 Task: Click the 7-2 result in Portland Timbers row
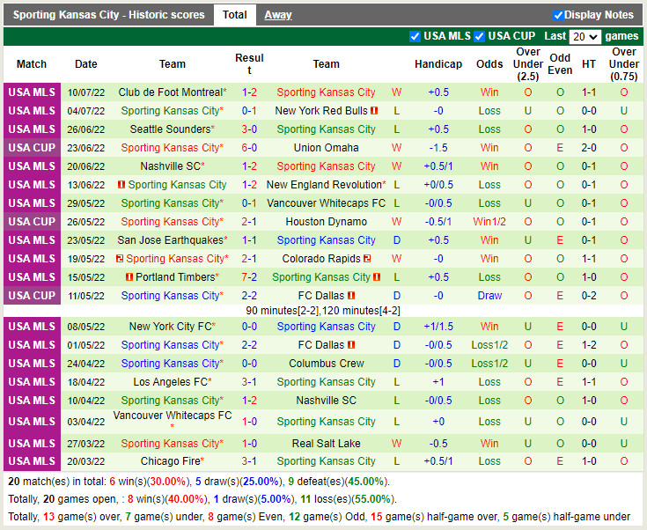[x=249, y=277]
